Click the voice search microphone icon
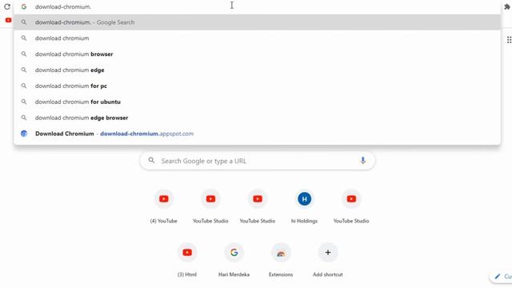Viewport: 512px width, 288px height. [x=362, y=161]
